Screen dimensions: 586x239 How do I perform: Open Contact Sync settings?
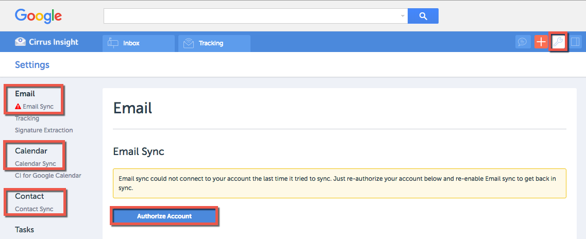point(34,209)
